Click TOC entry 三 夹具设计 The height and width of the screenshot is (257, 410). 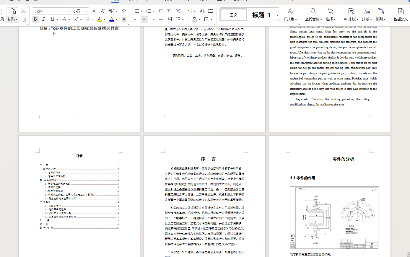(x=79, y=202)
